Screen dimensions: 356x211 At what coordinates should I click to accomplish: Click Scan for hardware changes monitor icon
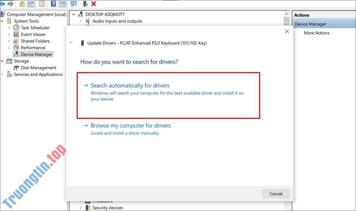(x=73, y=4)
